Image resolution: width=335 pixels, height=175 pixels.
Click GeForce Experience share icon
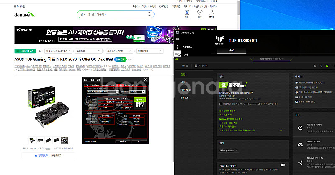321,66
